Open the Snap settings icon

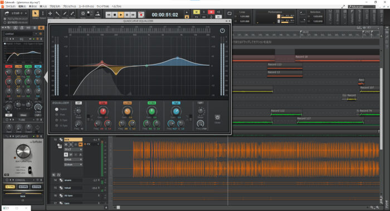coord(83,14)
